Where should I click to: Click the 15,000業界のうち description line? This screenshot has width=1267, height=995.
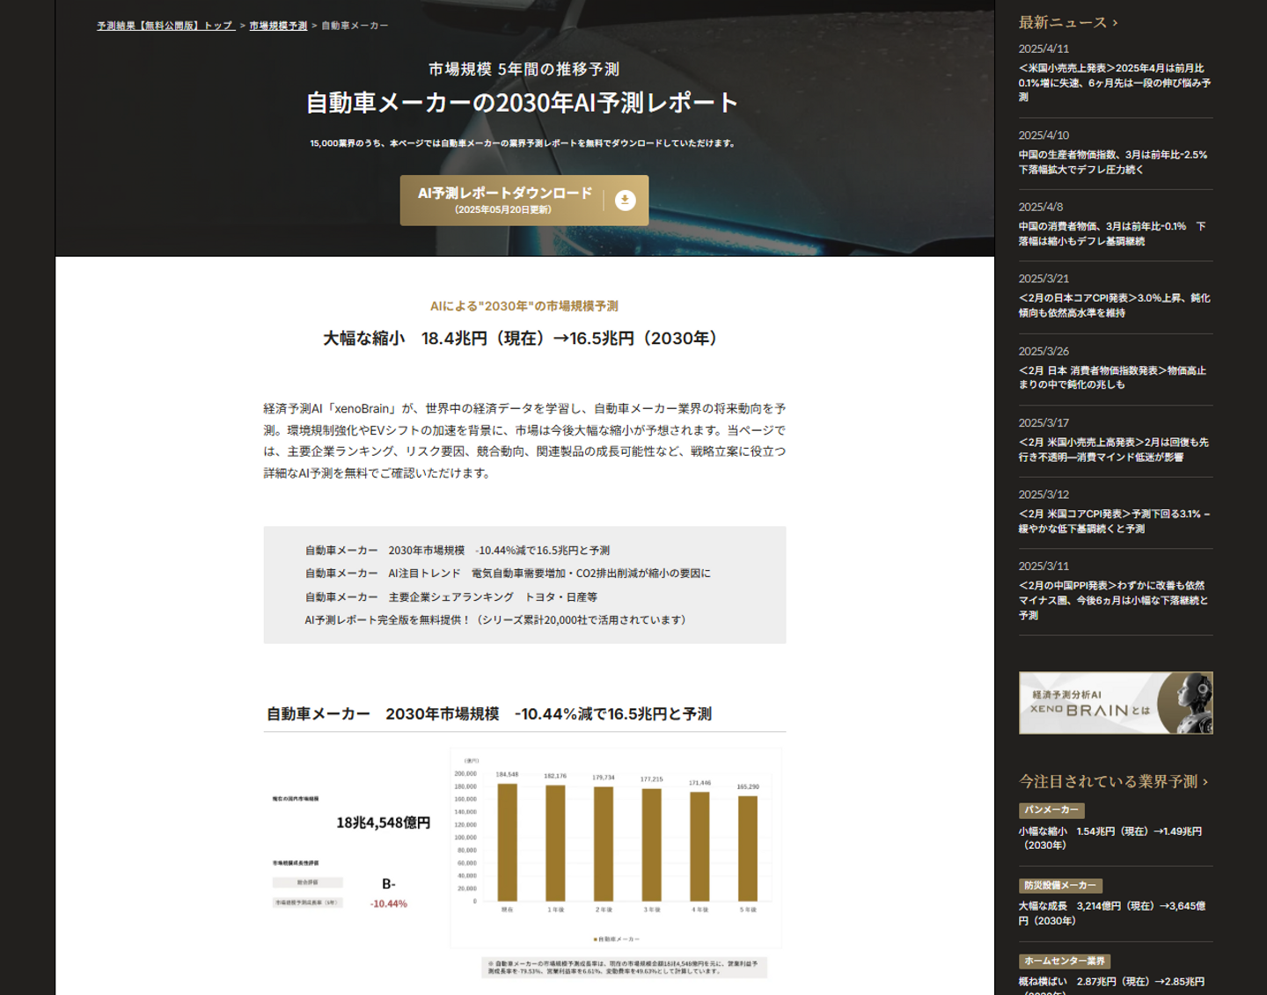(x=524, y=143)
